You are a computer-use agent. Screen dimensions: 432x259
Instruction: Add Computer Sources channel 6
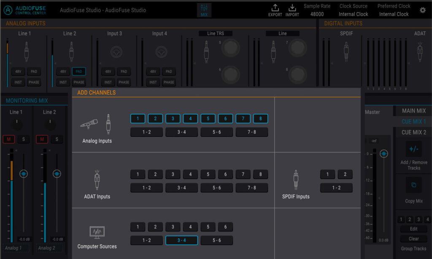click(x=225, y=227)
